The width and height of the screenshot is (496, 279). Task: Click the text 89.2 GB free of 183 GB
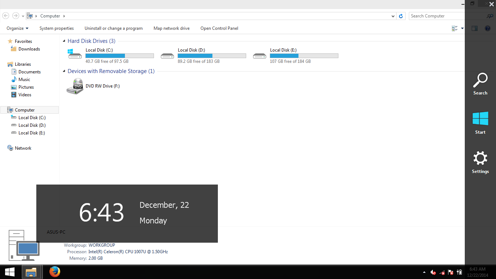pos(199,61)
